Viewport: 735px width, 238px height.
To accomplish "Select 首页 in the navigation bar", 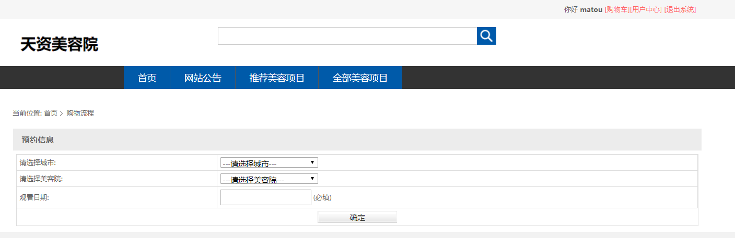I will (147, 78).
